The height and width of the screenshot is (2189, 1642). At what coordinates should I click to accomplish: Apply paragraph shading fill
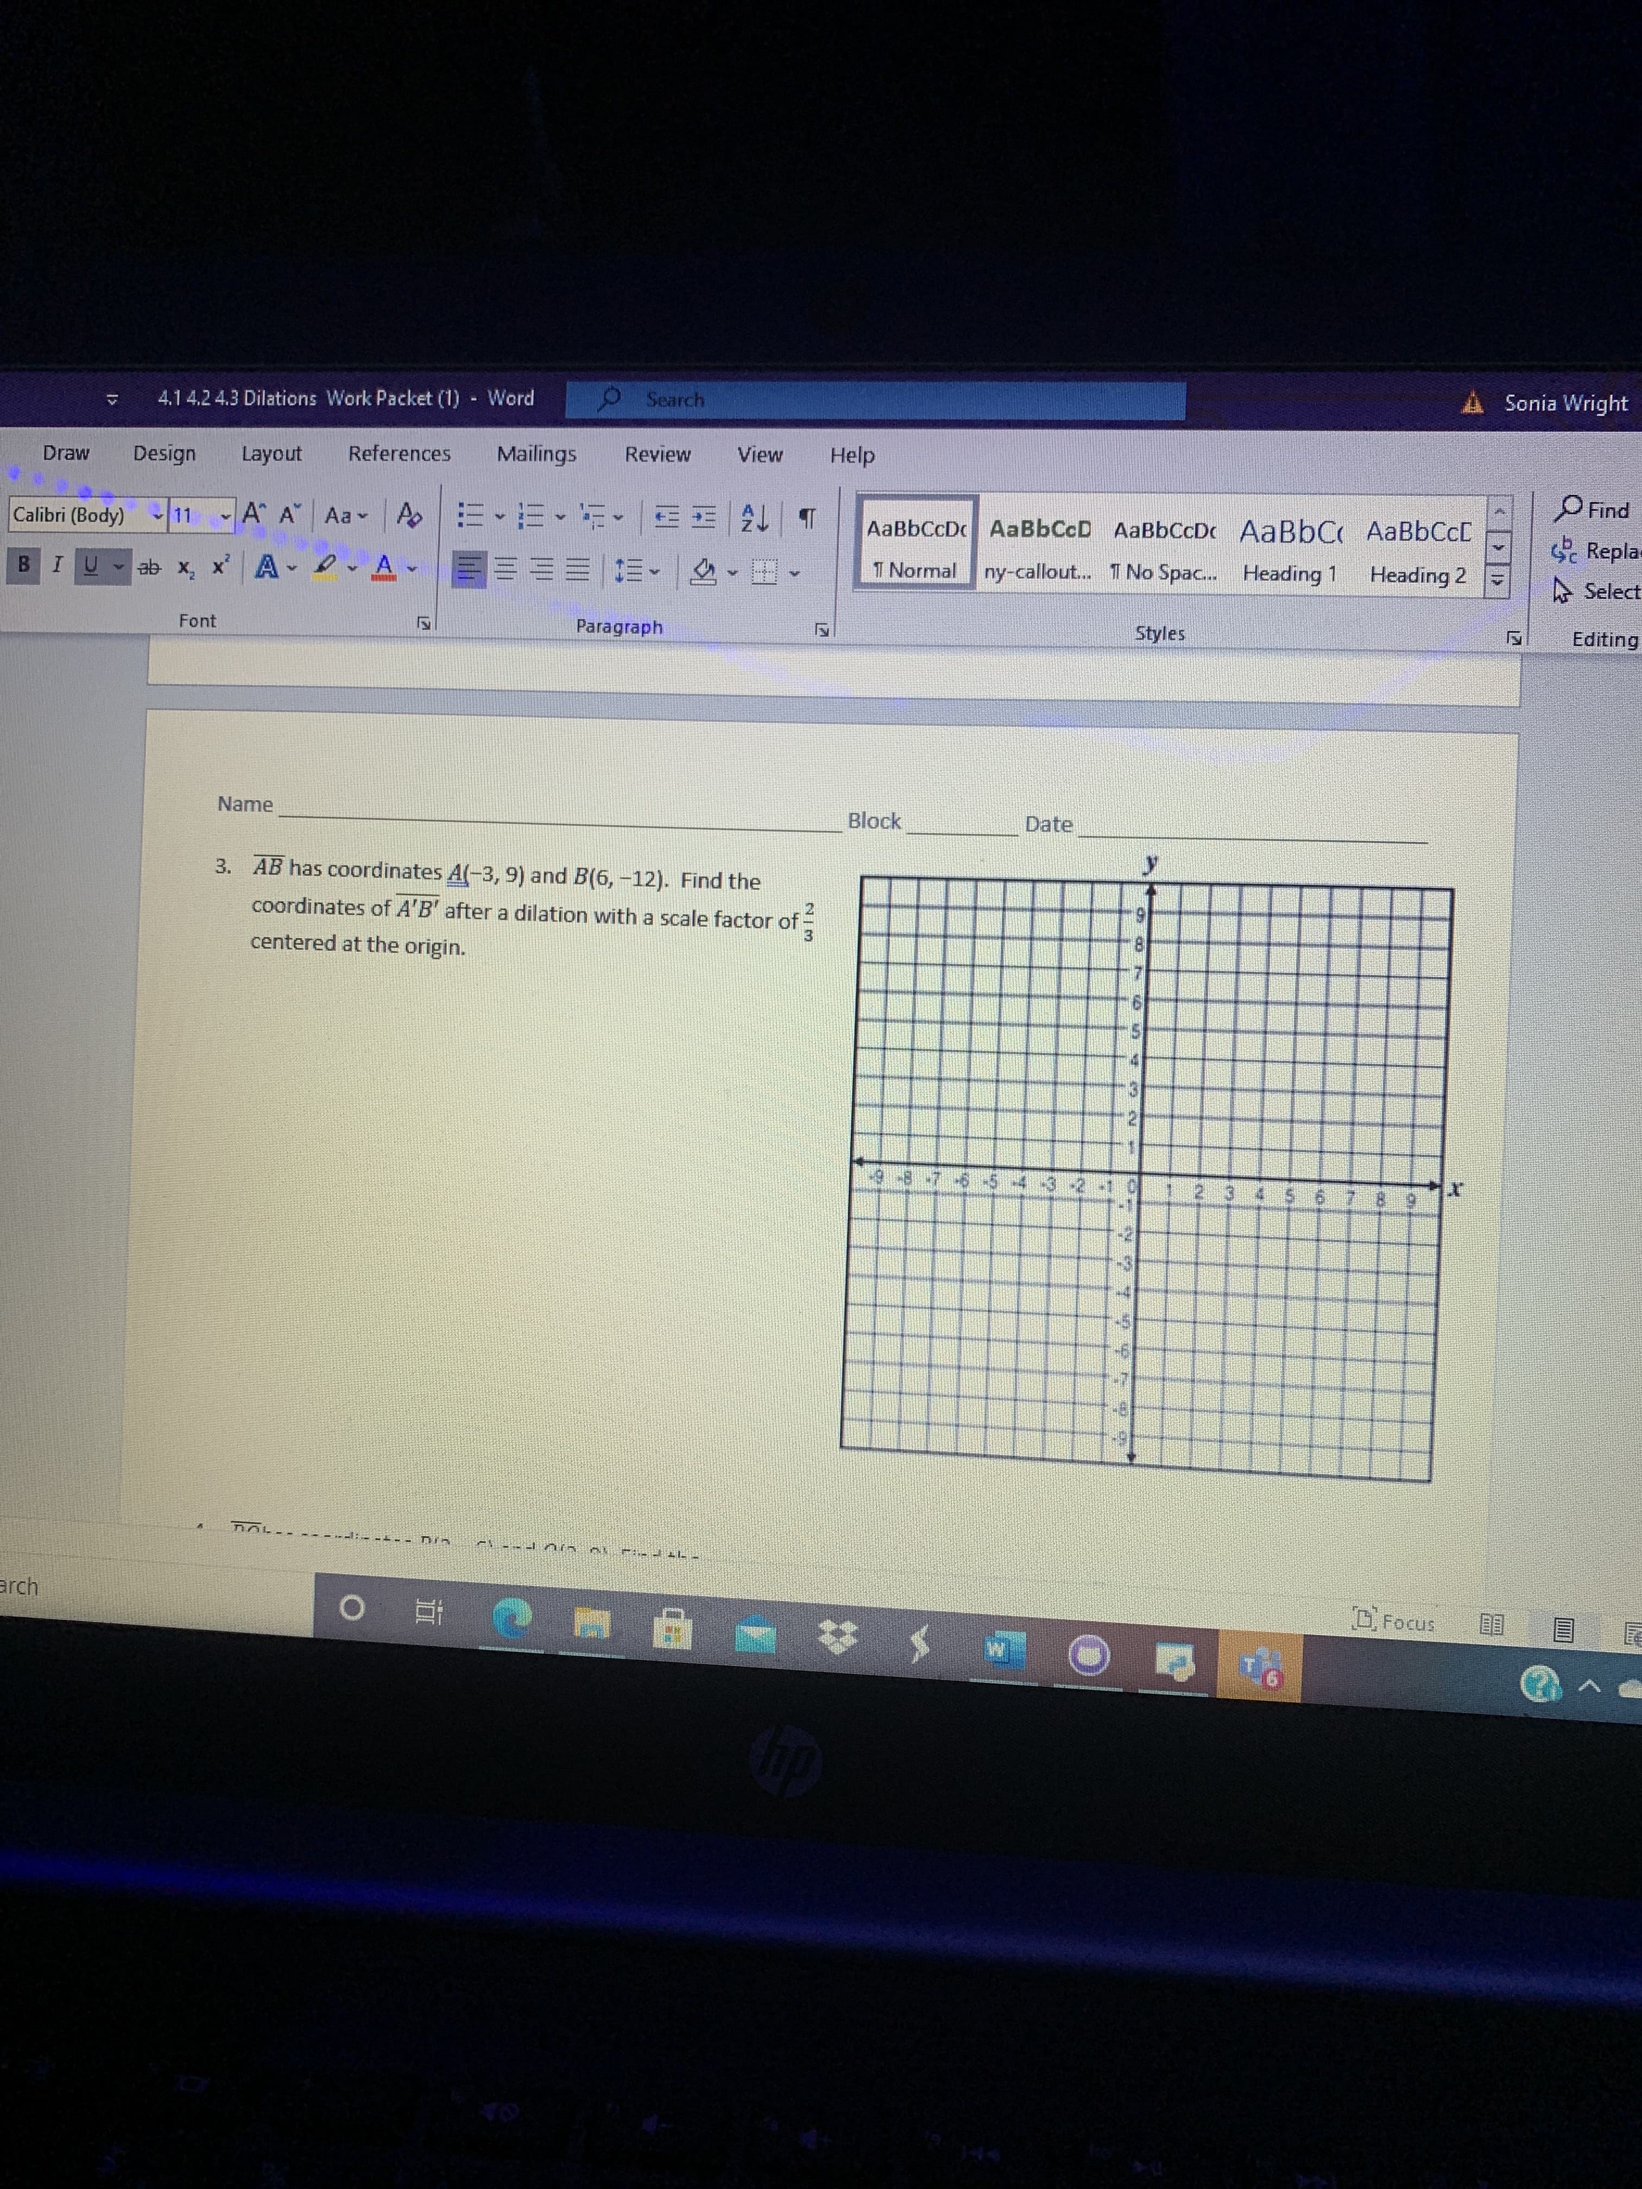click(702, 571)
